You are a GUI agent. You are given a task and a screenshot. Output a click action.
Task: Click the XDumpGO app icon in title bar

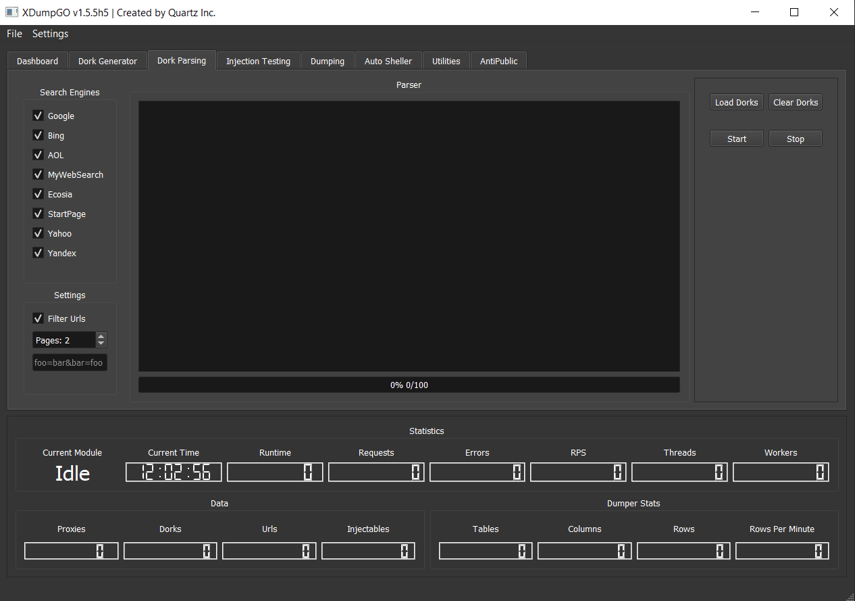(11, 12)
